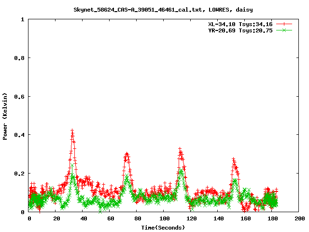Image resolution: width=309 pixels, height=232 pixels.
Task: Select the XL-34.10 Tsys:34.16 legend label
Action: (240, 24)
